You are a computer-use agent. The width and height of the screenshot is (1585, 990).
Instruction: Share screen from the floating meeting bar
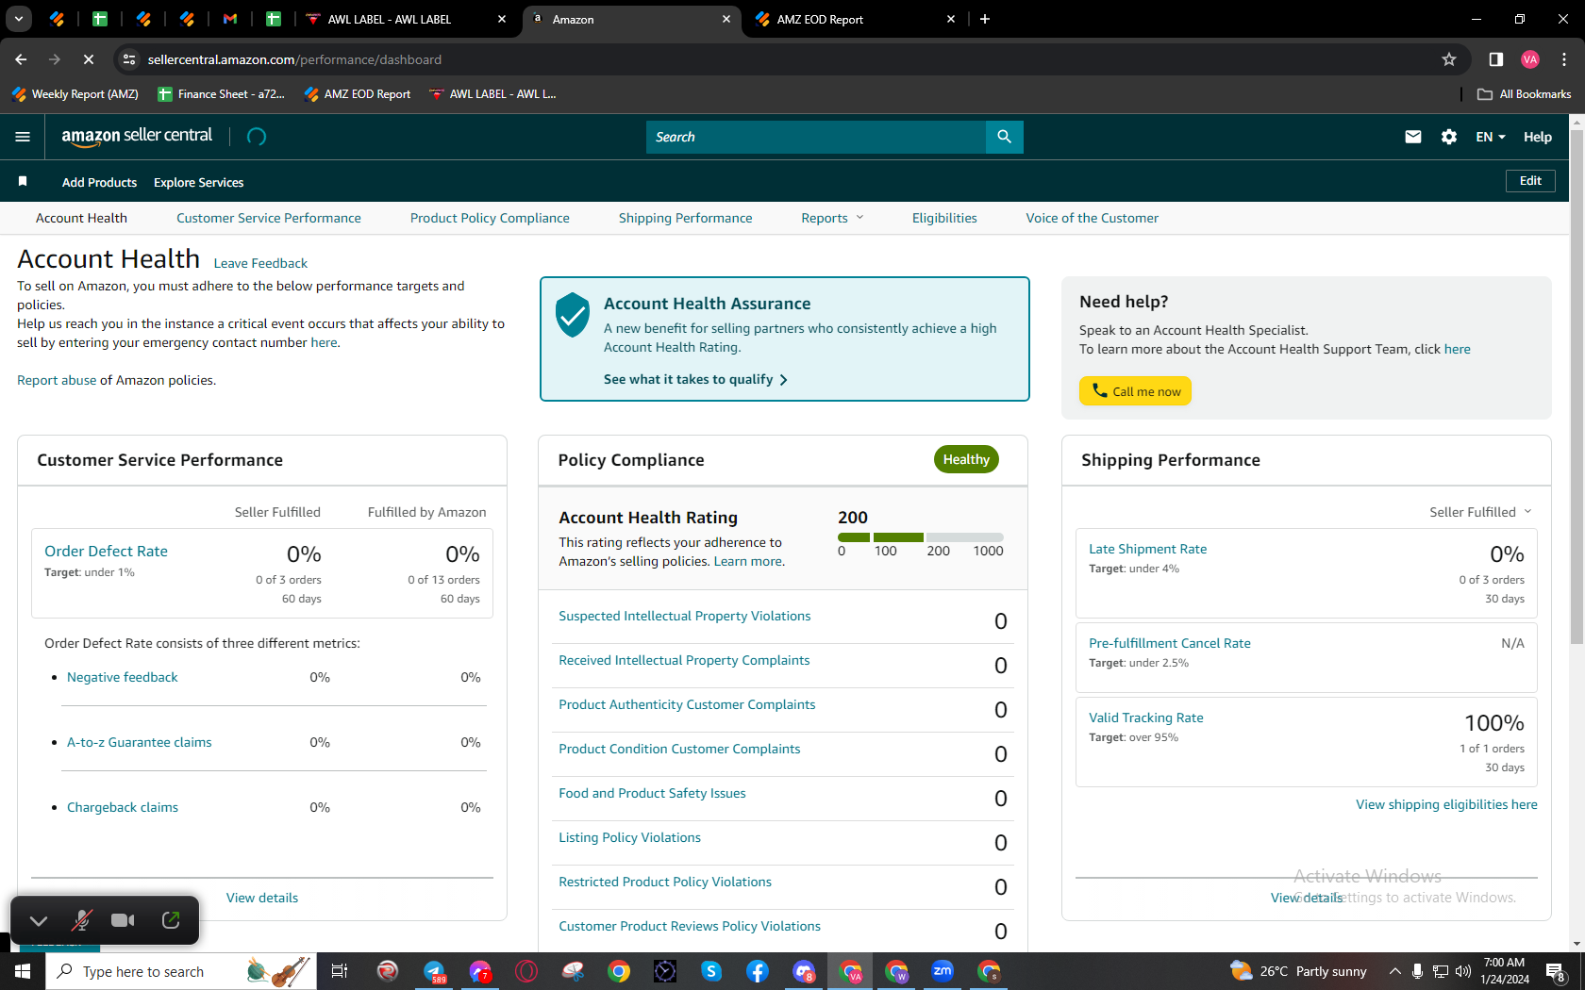click(171, 920)
